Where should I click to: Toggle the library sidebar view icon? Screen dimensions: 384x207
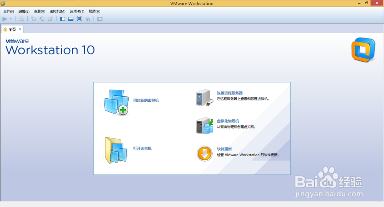pyautogui.click(x=63, y=19)
